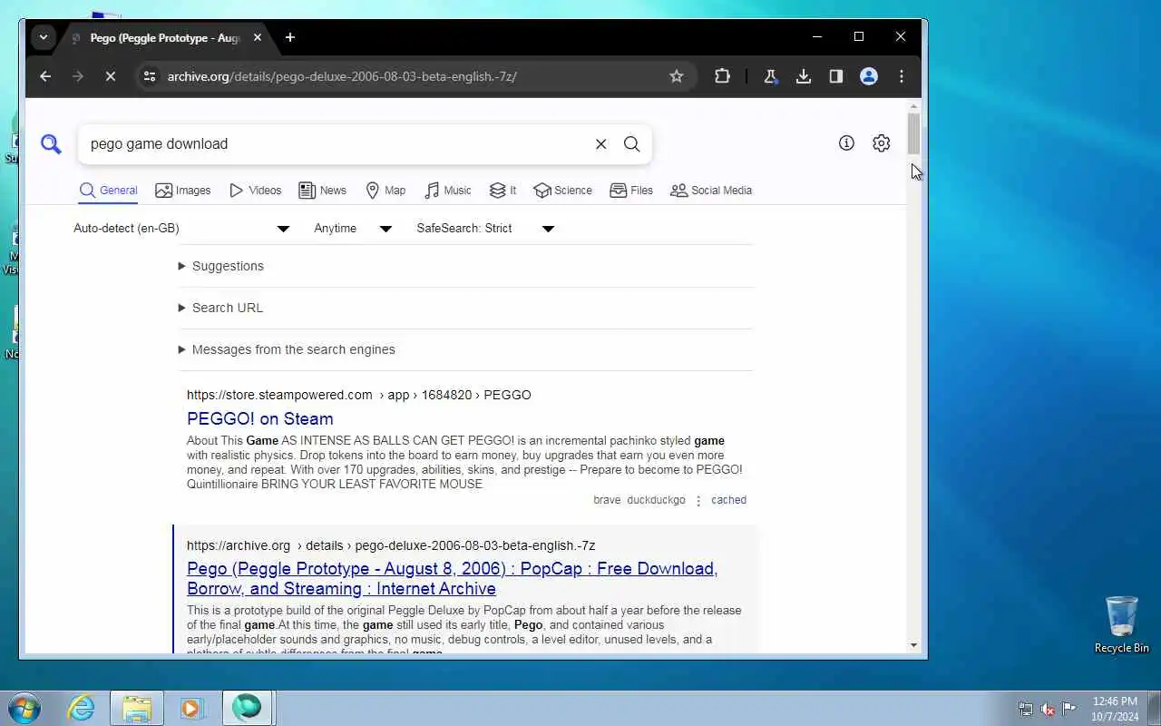Clear the search query with the X icon
The width and height of the screenshot is (1161, 726).
tap(600, 143)
